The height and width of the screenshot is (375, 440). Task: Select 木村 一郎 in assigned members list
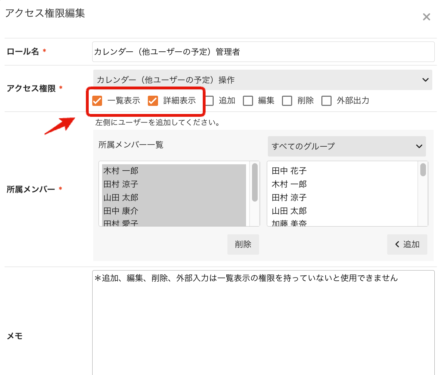click(121, 171)
